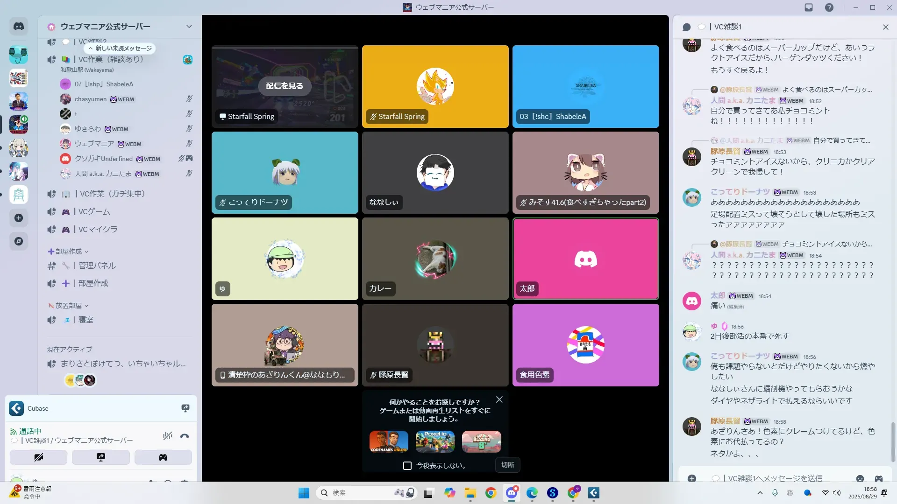The width and height of the screenshot is (897, 504).
Task: Click the activity game controller button
Action: pos(163,457)
